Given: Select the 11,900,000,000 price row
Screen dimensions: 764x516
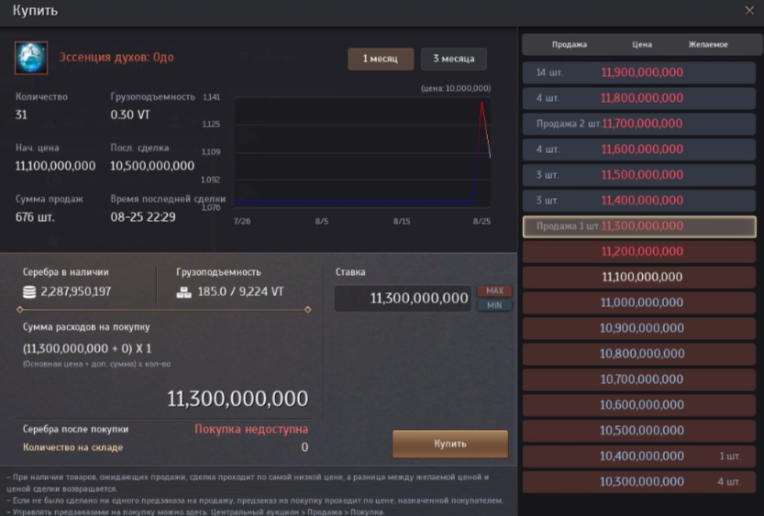Looking at the screenshot, I should tap(638, 72).
